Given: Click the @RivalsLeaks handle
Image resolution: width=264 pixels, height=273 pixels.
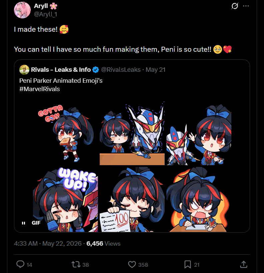Looking at the screenshot, I should tap(121, 70).
